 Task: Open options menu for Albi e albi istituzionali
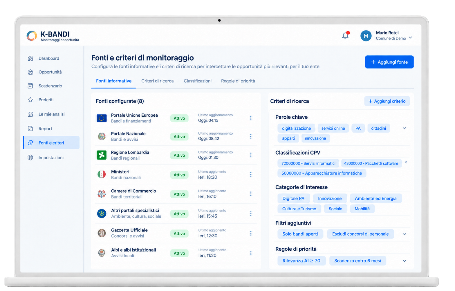[251, 253]
